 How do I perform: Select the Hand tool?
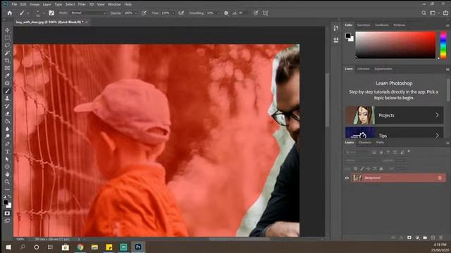tap(8, 174)
